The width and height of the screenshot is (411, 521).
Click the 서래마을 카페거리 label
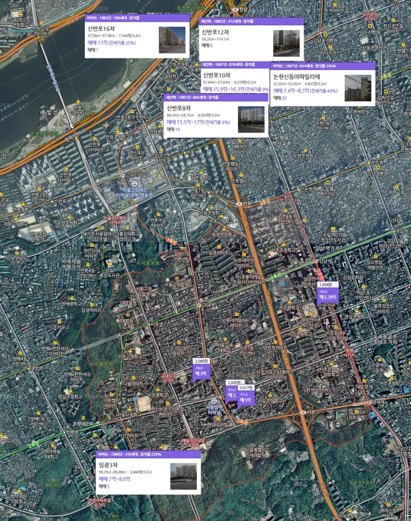pos(71,264)
